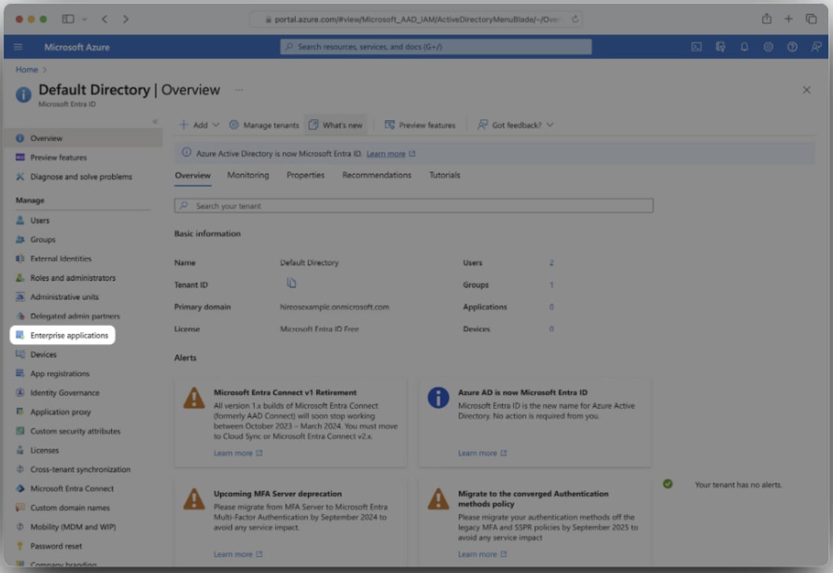This screenshot has width=833, height=573.
Task: Learn more about converged Authentication methods policy
Action: point(482,554)
